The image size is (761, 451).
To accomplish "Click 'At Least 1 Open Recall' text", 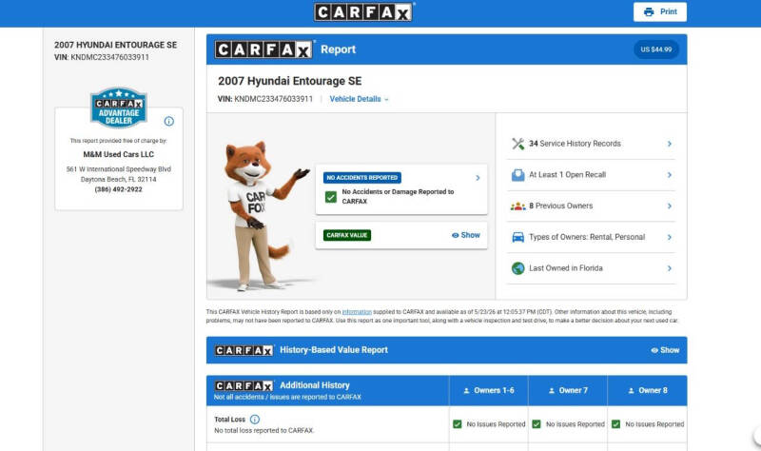I will (x=567, y=175).
